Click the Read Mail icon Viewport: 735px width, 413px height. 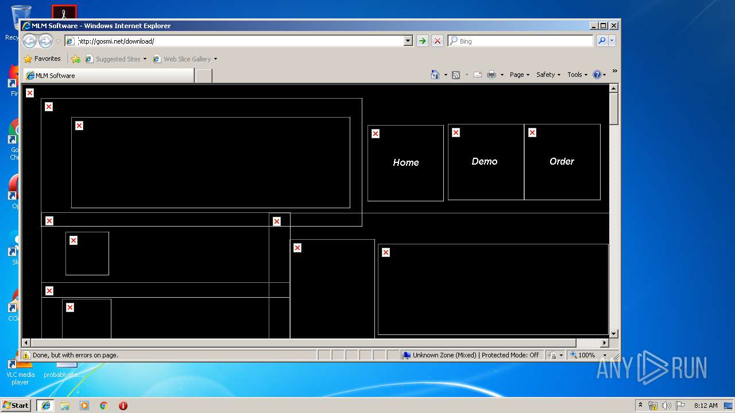pos(478,75)
